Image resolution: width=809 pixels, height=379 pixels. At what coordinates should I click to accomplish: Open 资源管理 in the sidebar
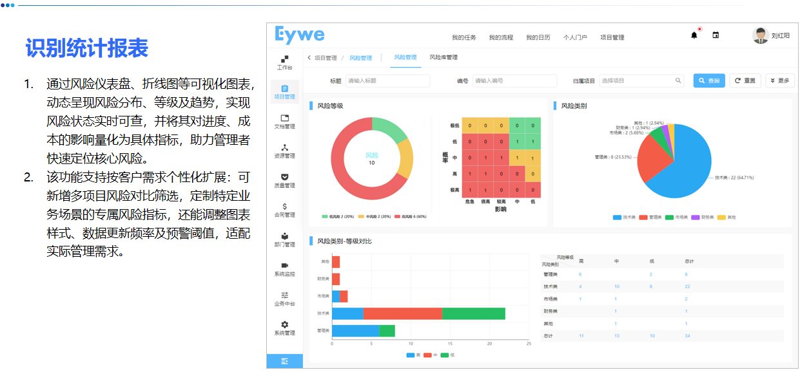(x=284, y=152)
